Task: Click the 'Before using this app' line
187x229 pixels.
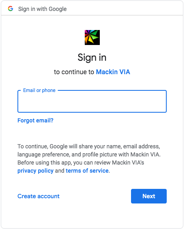Action: tap(81, 163)
